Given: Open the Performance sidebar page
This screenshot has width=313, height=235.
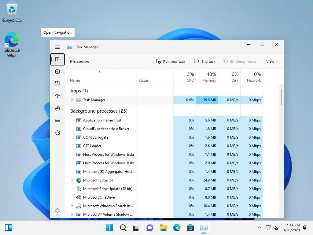Looking at the screenshot, I should pyautogui.click(x=57, y=72).
